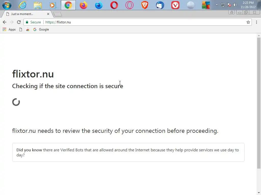Click 'Checking if the site connection is secure'
This screenshot has height=195, width=261.
(68, 86)
